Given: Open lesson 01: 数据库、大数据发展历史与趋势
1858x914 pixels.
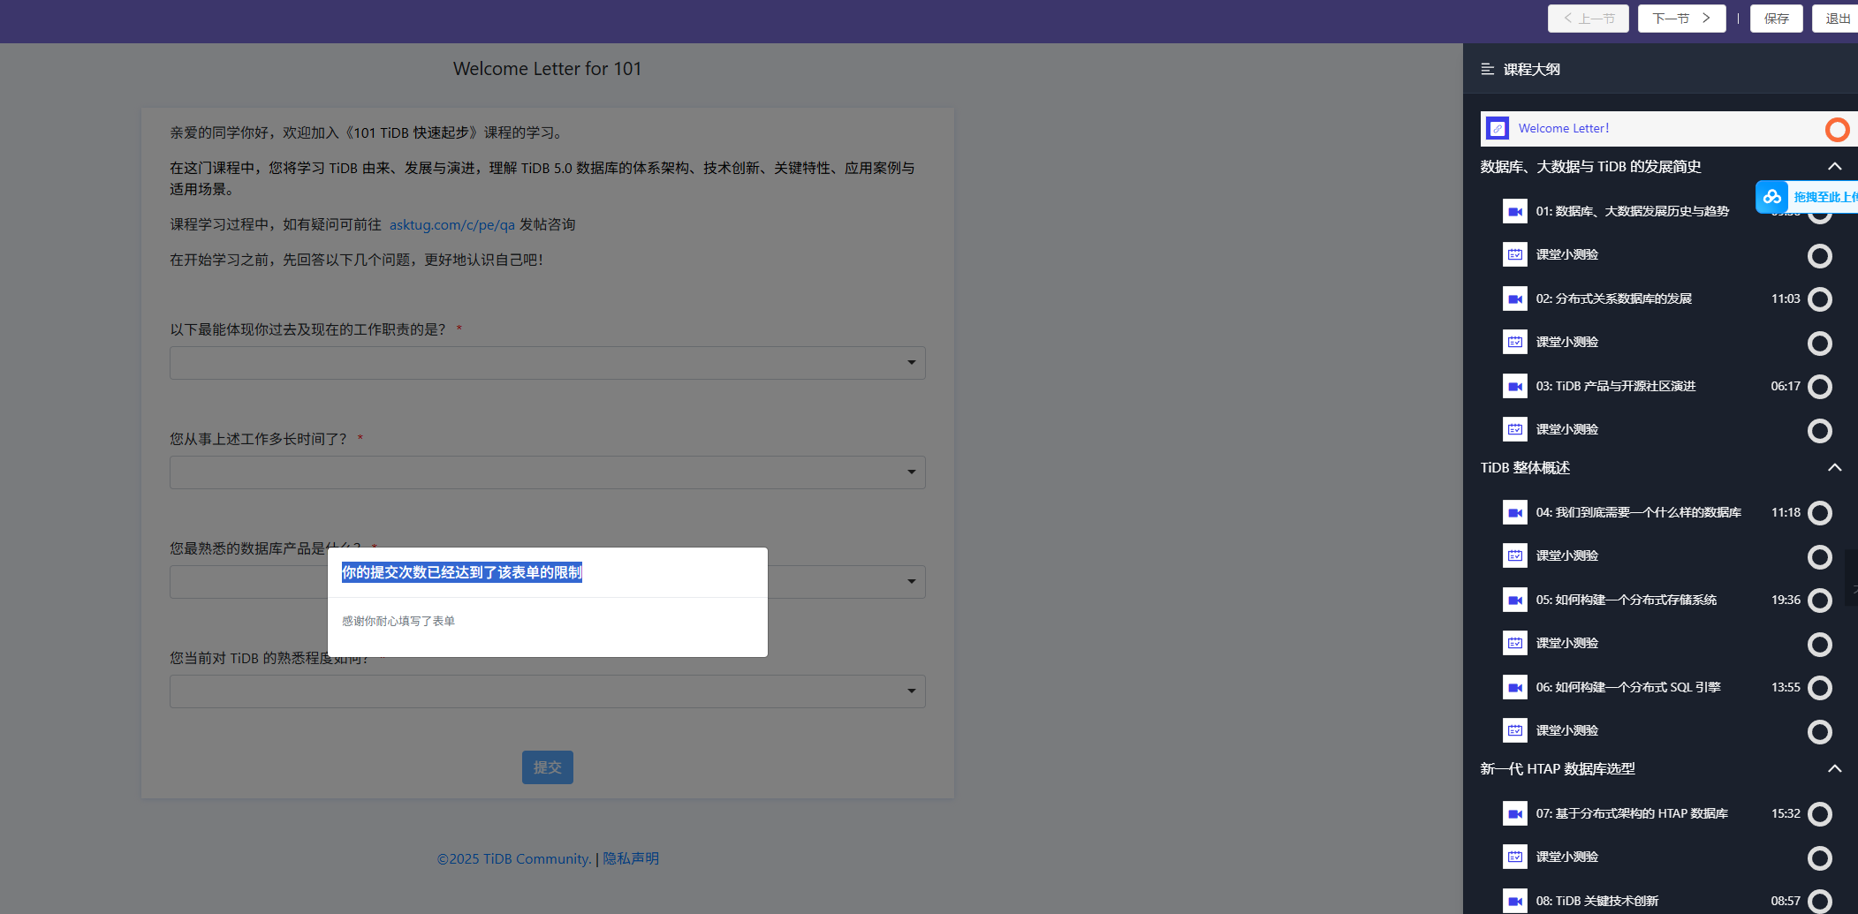Looking at the screenshot, I should 1633,211.
